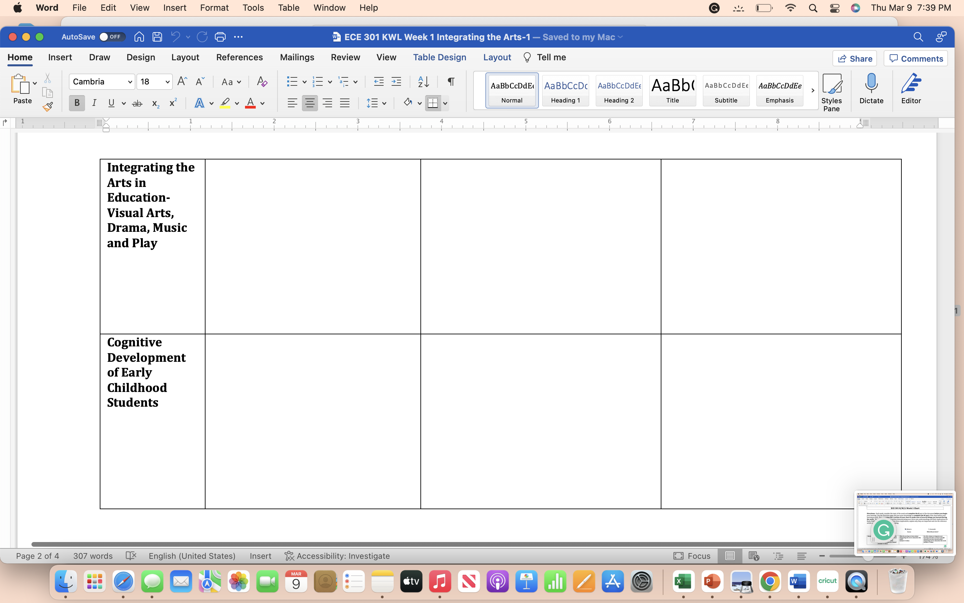Viewport: 964px width, 603px height.
Task: Open the Comments button
Action: click(916, 59)
